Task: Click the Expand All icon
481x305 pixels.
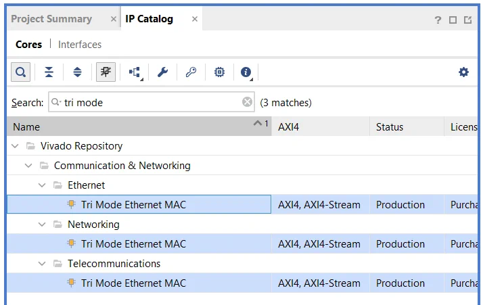Action: coord(77,72)
